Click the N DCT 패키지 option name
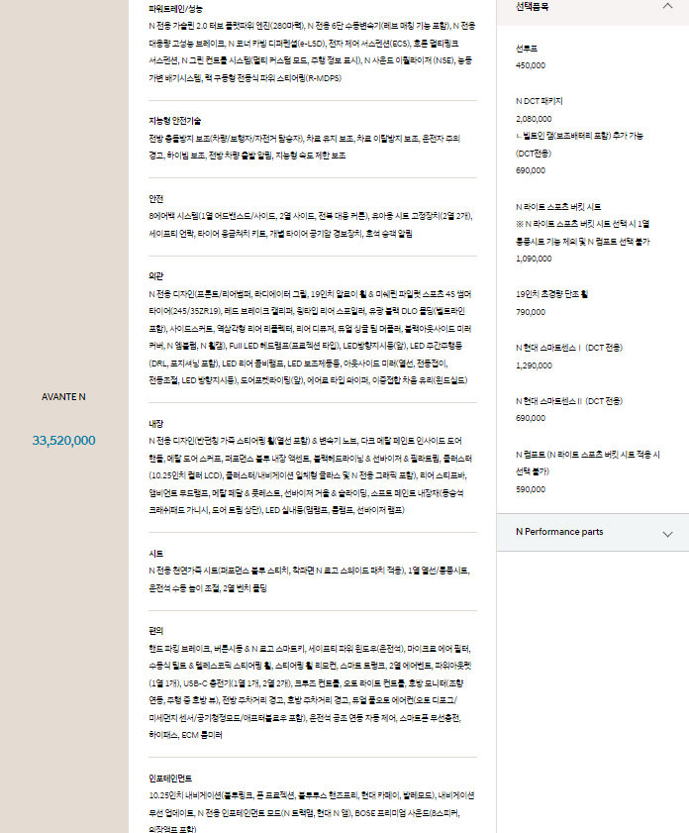 [540, 101]
